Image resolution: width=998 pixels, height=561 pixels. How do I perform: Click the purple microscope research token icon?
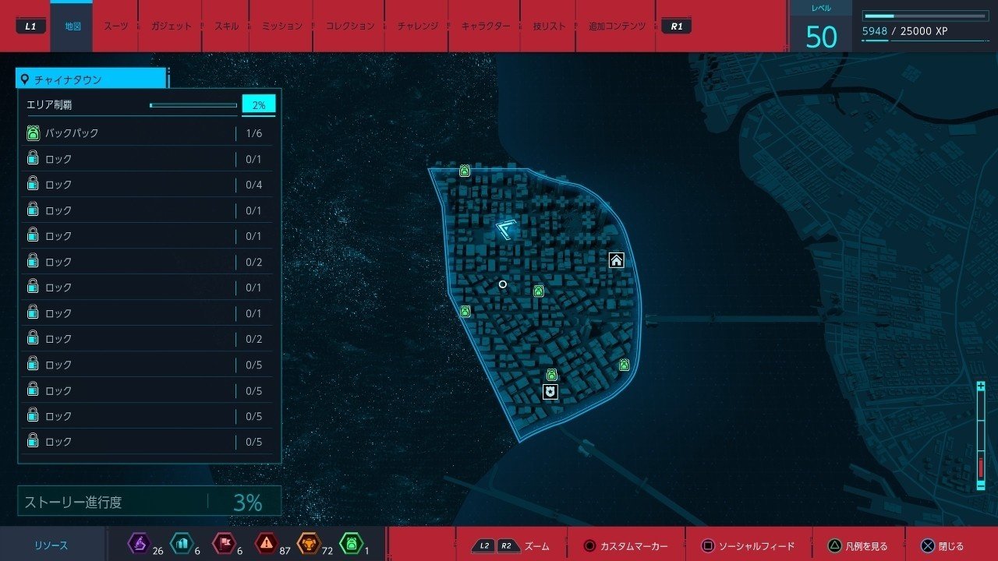[139, 543]
